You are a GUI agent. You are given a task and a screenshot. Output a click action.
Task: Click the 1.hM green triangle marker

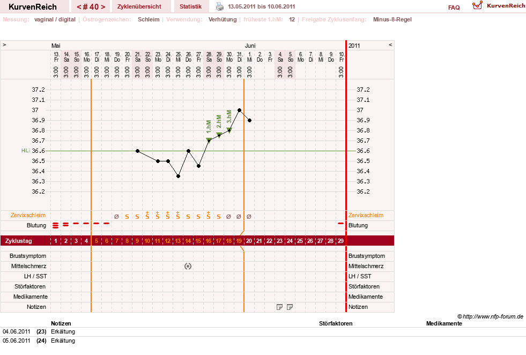click(x=209, y=140)
